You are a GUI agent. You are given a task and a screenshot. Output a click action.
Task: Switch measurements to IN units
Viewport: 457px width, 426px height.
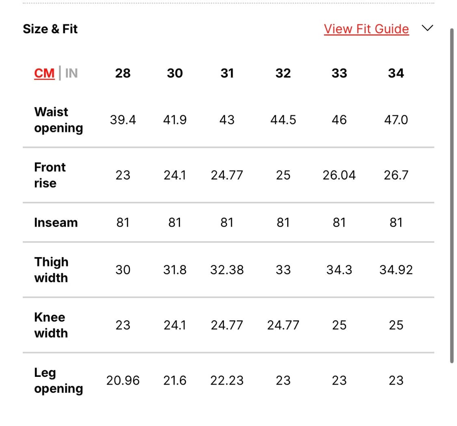pos(71,73)
